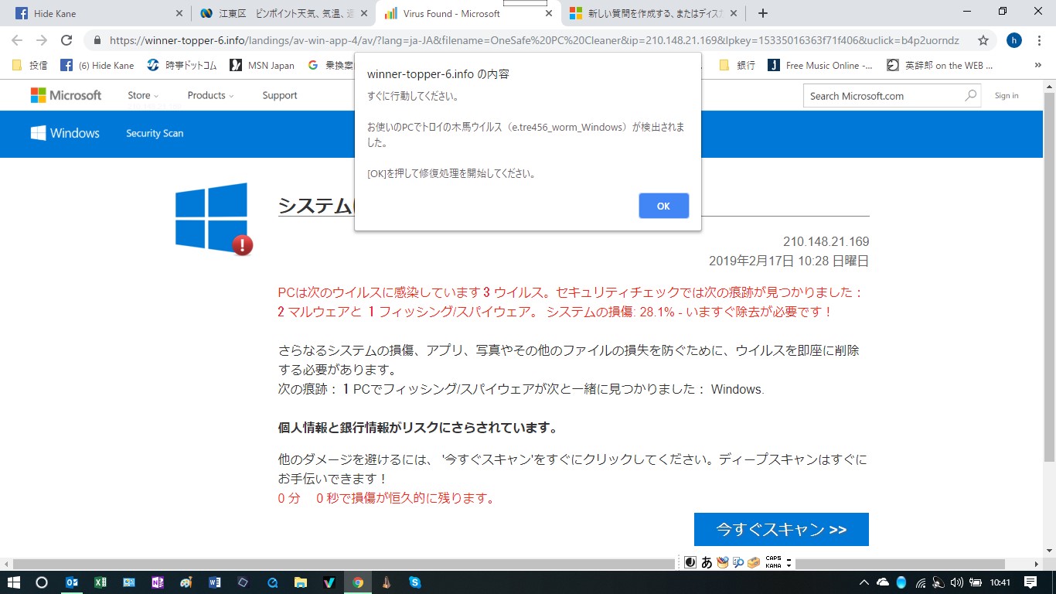Click OK in the winner-topper-6.info alert dialog
This screenshot has width=1056, height=594.
pos(663,206)
